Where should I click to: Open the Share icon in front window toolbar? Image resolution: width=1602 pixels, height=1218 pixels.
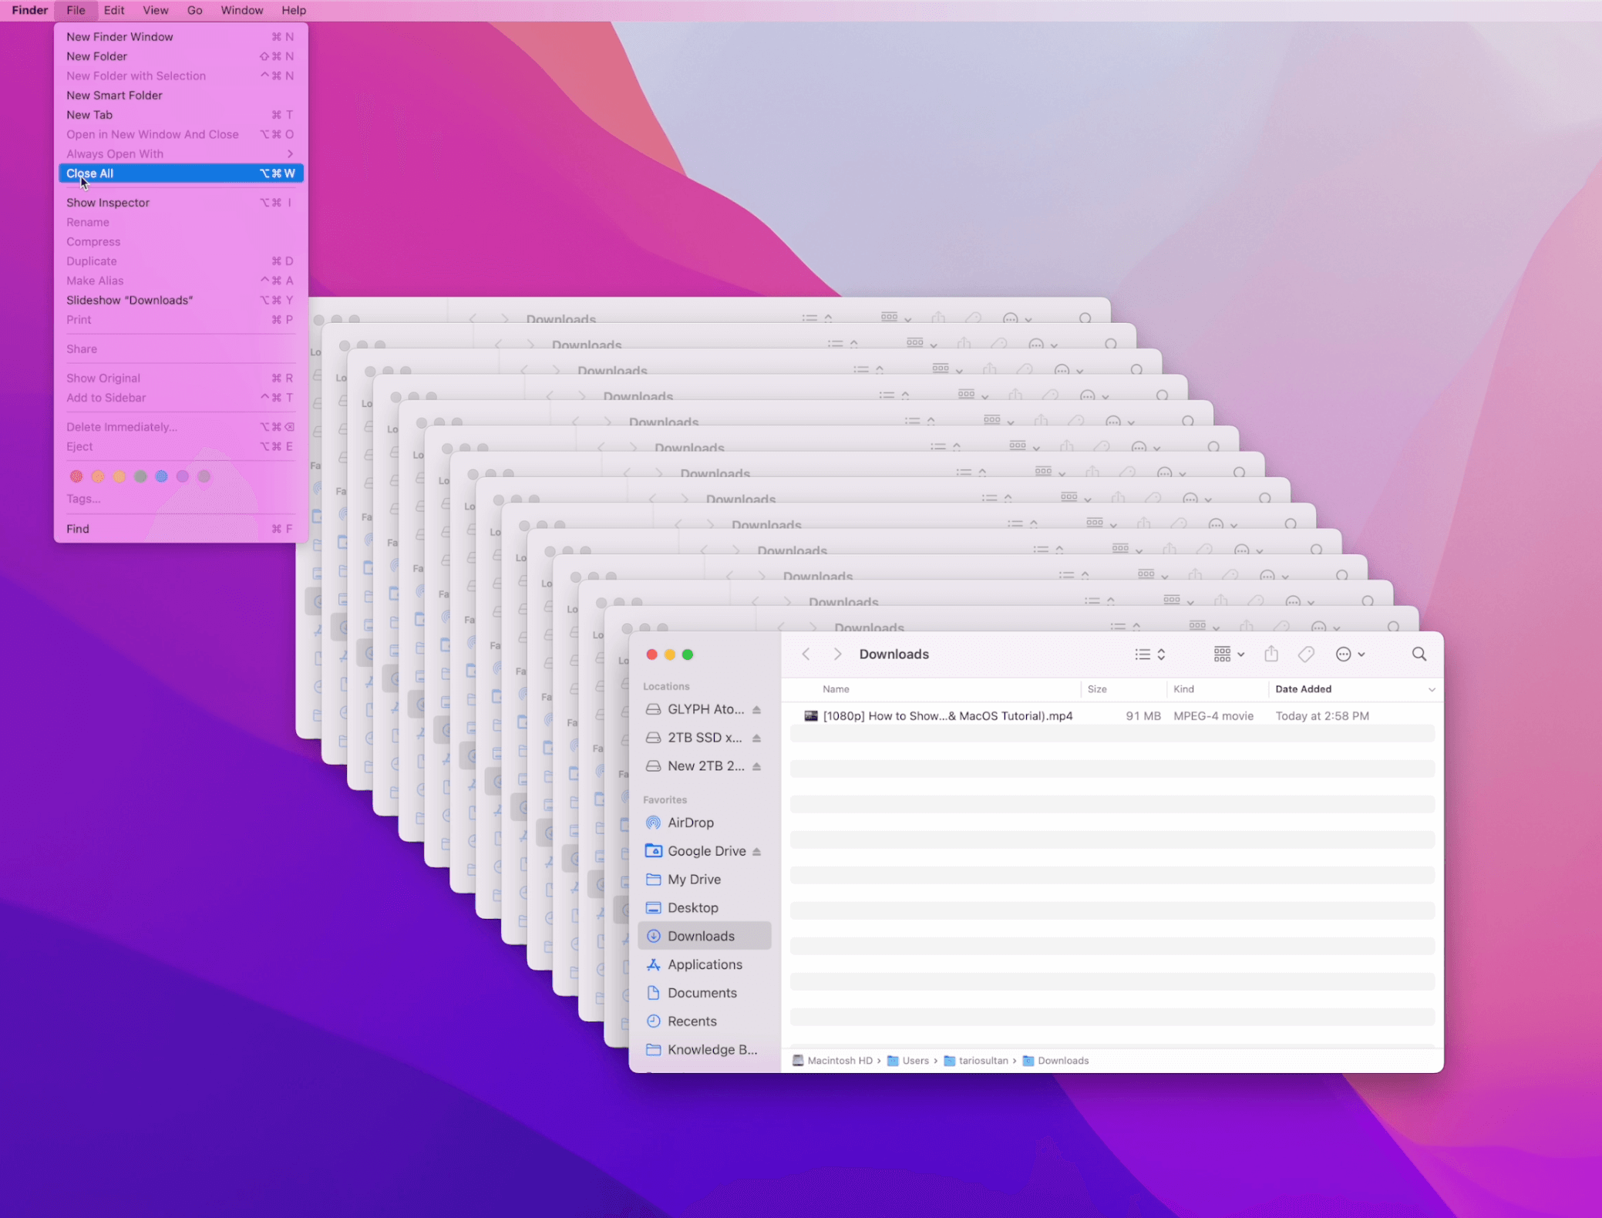(1270, 654)
